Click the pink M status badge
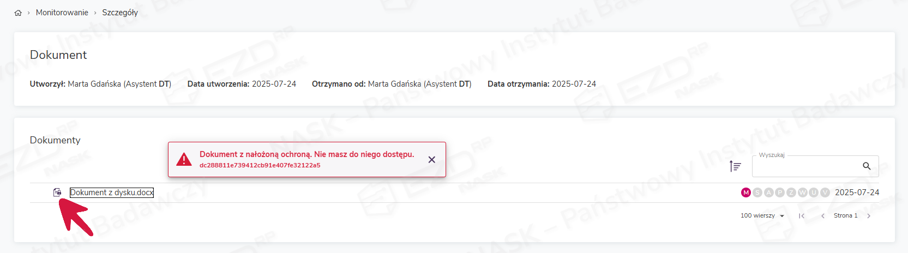908x253 pixels. (x=746, y=192)
